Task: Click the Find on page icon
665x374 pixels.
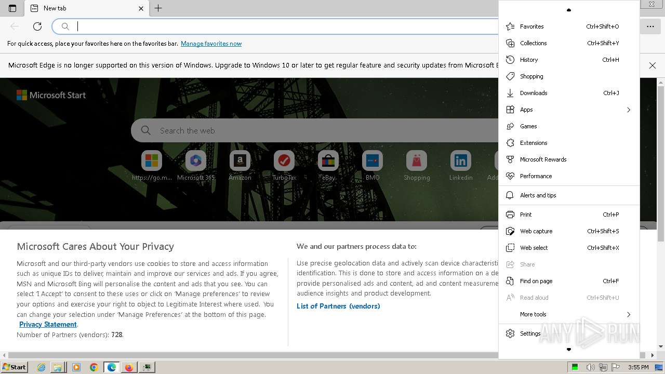Action: click(510, 281)
